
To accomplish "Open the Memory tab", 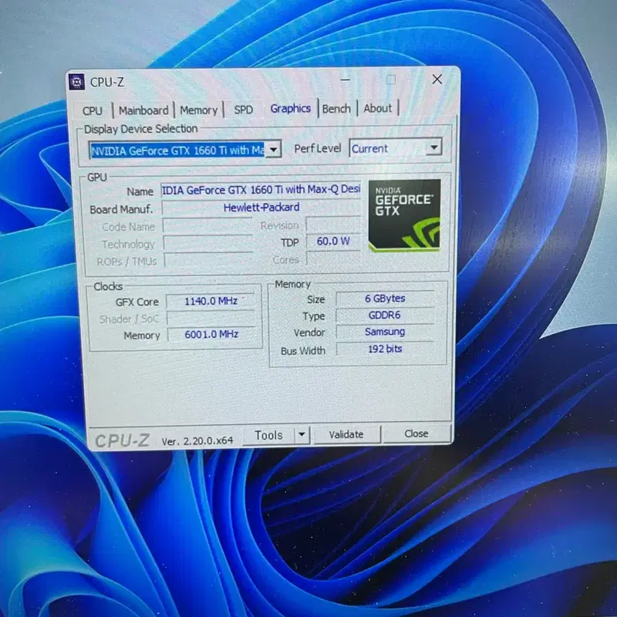I will coord(199,110).
